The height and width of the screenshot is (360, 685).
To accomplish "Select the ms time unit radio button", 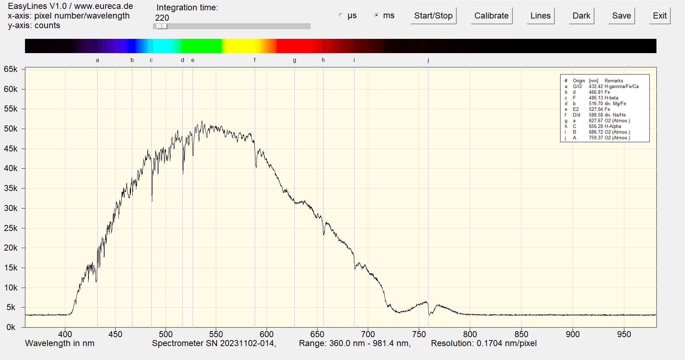I will pos(377,16).
